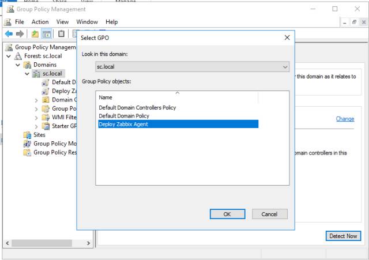
Task: Click the tree pane horizontal scrollbar thumb
Action: 42,243
